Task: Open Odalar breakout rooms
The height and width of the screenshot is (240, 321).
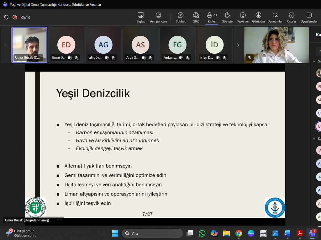Action: pyautogui.click(x=292, y=17)
